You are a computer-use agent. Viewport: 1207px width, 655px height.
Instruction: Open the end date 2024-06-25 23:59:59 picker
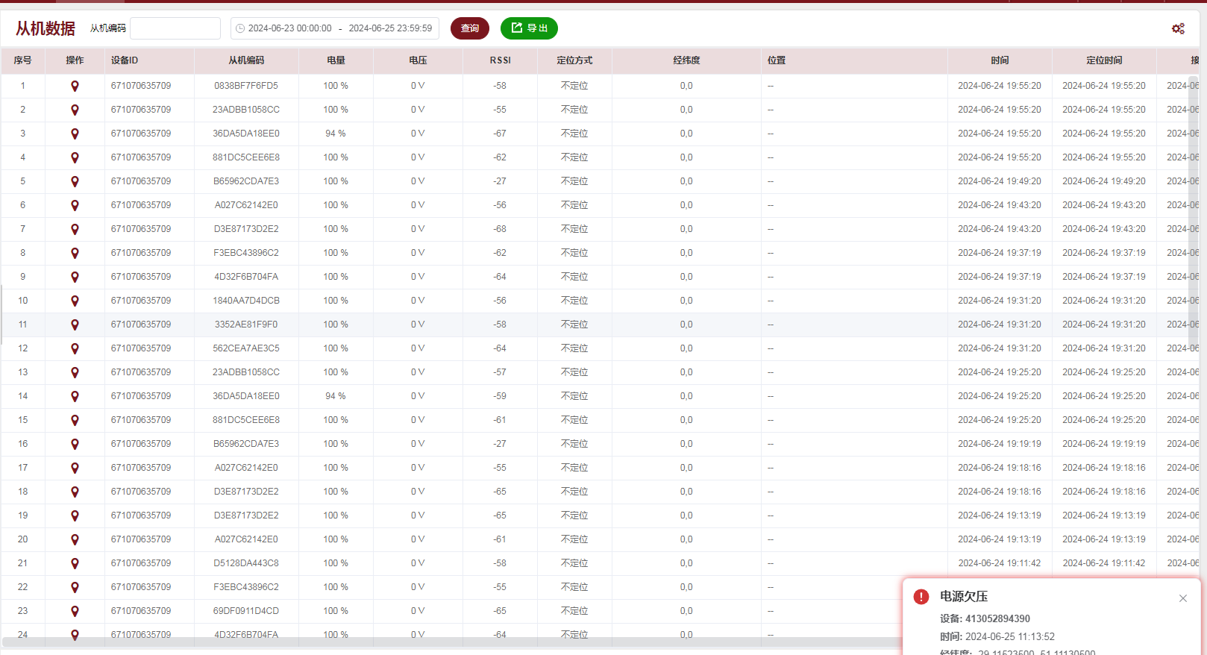390,28
